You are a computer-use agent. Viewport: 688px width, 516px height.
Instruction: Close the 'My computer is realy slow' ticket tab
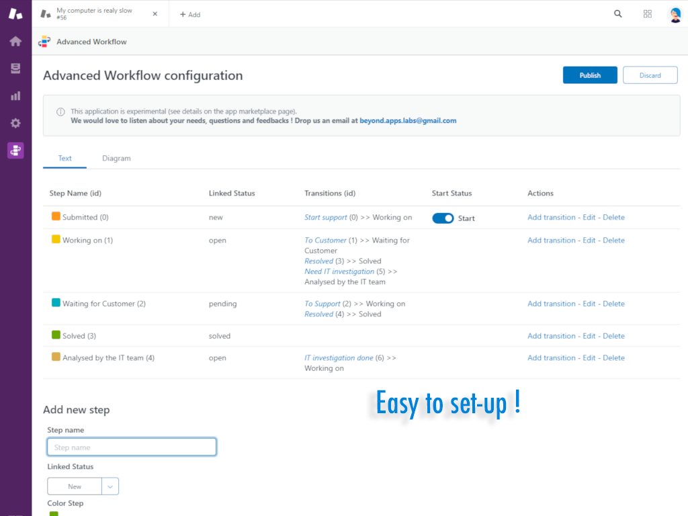(x=155, y=13)
